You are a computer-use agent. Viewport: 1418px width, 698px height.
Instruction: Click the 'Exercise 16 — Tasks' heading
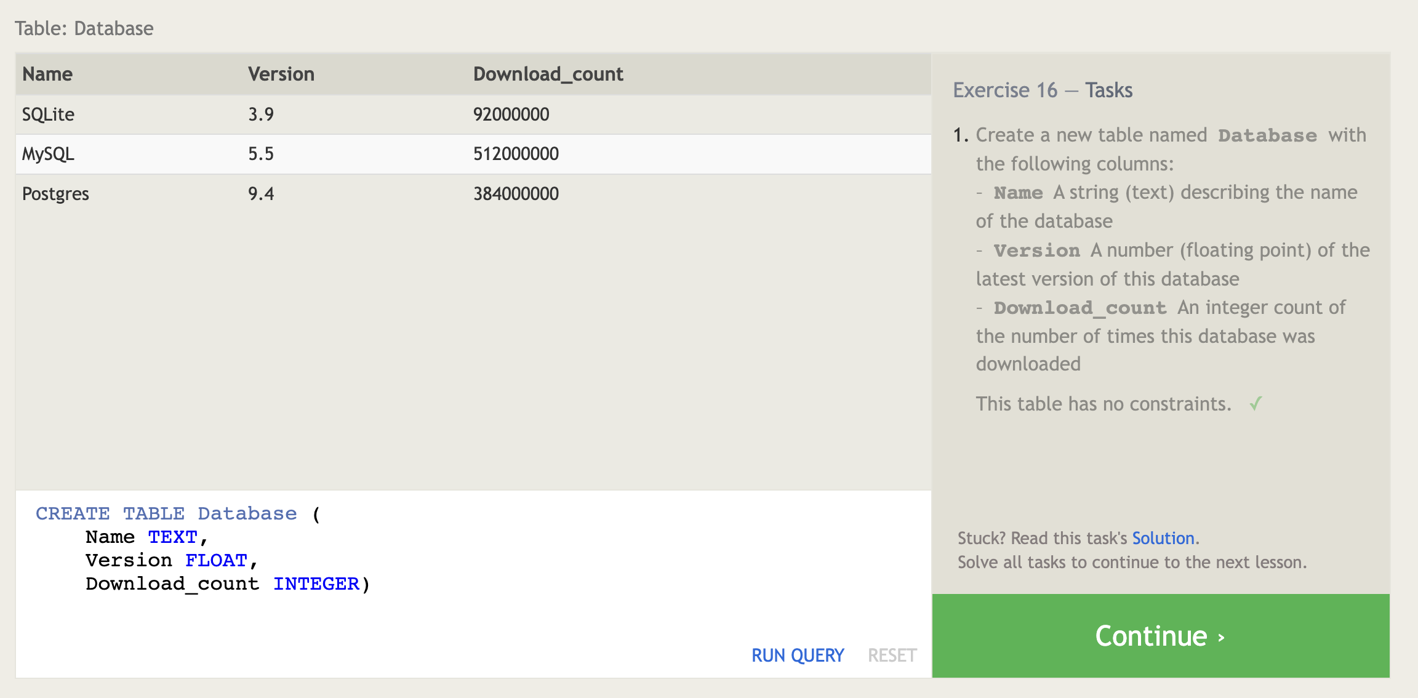pyautogui.click(x=1043, y=90)
